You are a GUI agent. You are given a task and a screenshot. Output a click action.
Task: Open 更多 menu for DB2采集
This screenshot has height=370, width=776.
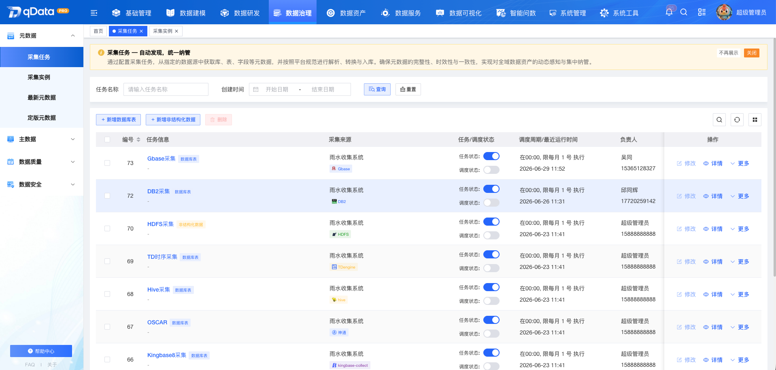(740, 196)
